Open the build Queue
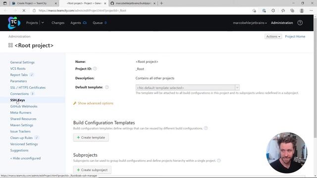The width and height of the screenshot is (317, 178). pos(98,23)
